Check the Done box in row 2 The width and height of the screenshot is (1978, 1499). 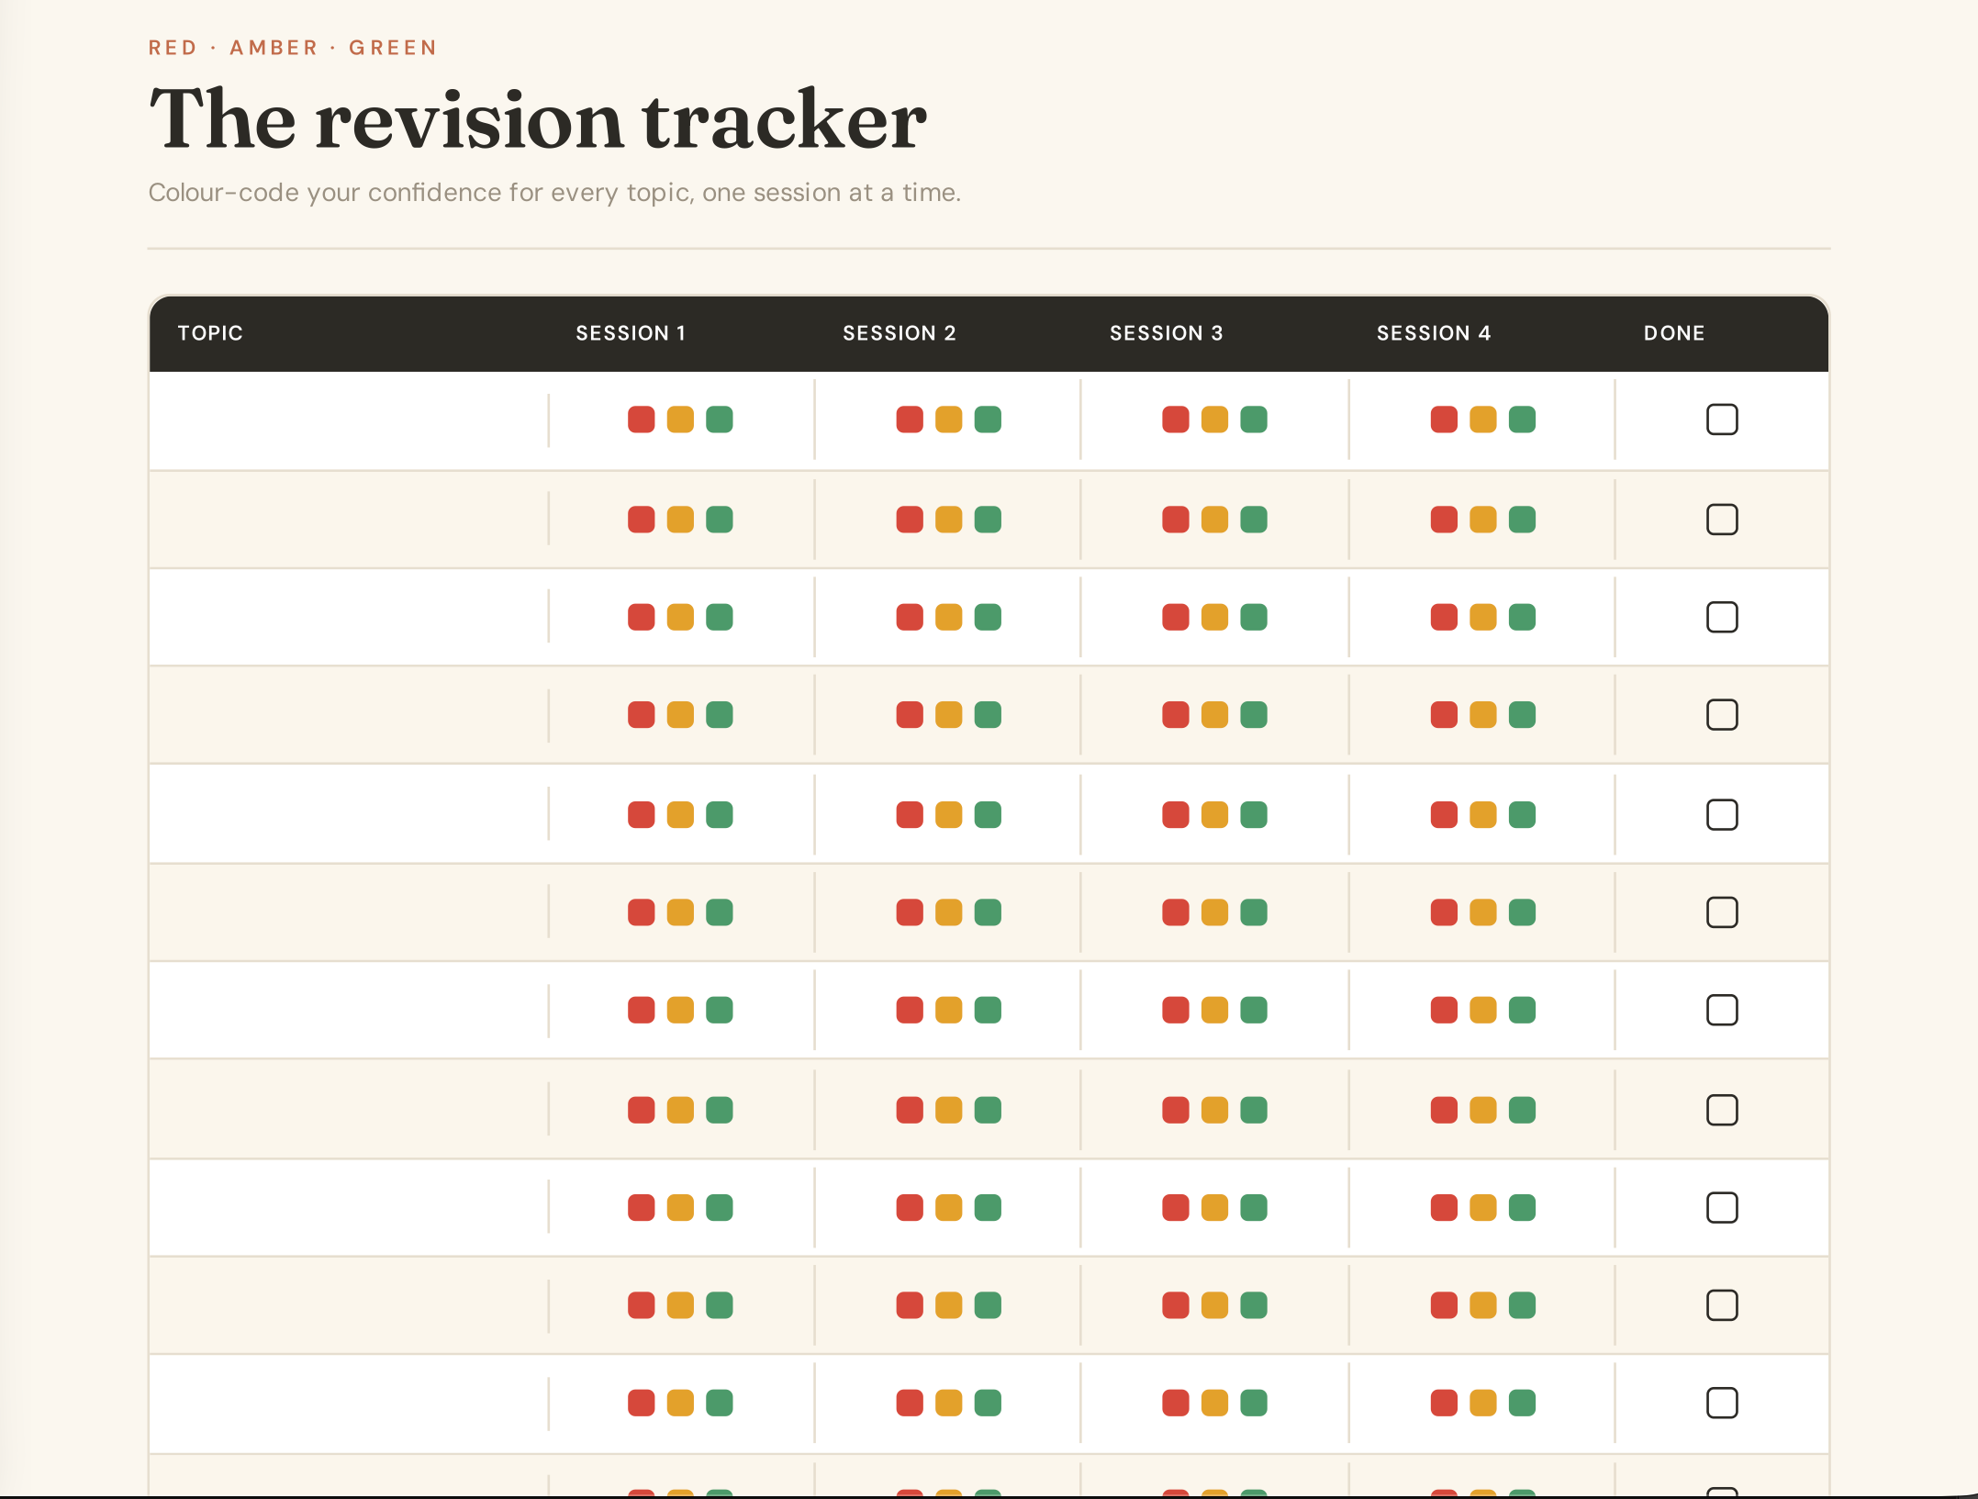click(1722, 520)
